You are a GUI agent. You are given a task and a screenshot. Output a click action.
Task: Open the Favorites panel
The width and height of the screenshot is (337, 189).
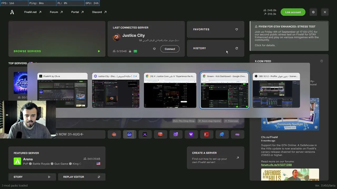pyautogui.click(x=216, y=29)
